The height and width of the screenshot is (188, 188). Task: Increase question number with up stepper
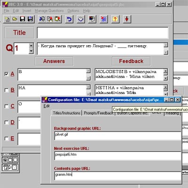31,46
